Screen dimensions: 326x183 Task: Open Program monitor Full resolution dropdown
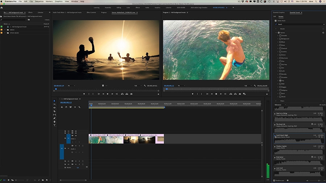248,86
